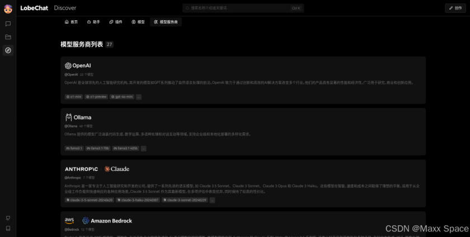This screenshot has width=470, height=237.
Task: Expand more Anthropic model tags
Action: (212, 200)
